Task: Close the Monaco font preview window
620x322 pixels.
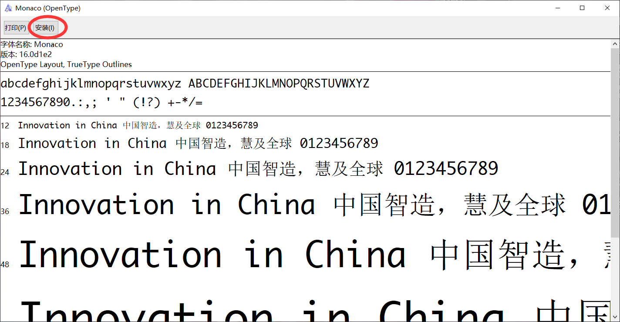Action: [x=607, y=8]
